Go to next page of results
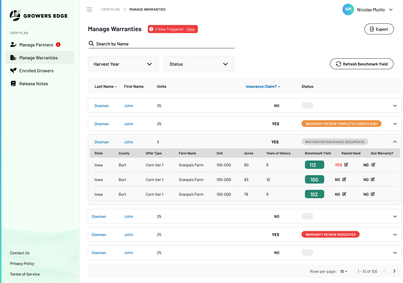The image size is (403, 283). click(394, 271)
